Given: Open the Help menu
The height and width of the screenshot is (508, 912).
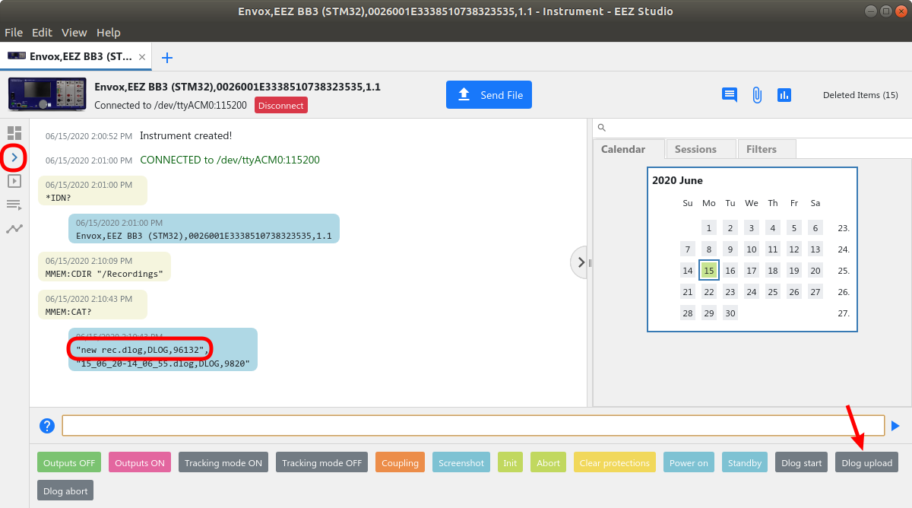Looking at the screenshot, I should (x=109, y=33).
